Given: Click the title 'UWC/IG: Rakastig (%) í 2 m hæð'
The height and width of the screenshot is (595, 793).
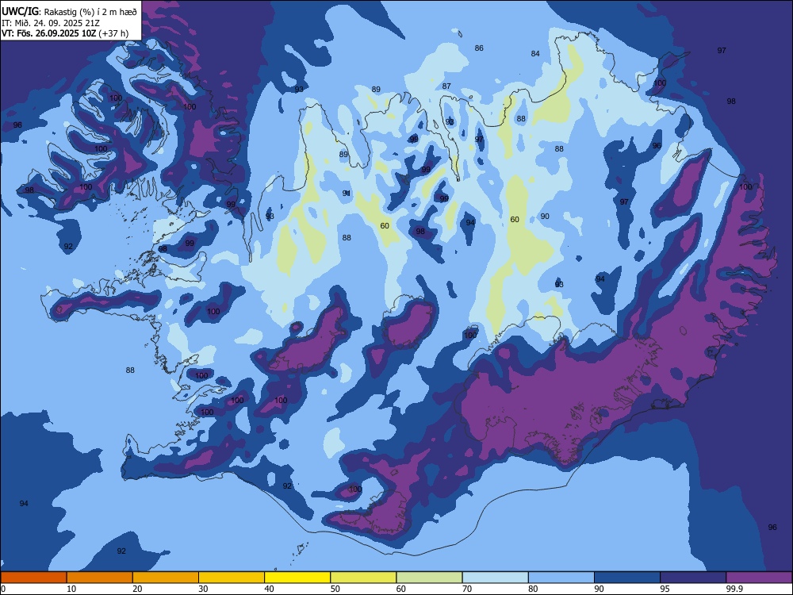Looking at the screenshot, I should (69, 11).
